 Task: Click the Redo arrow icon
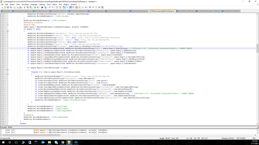(38, 7)
